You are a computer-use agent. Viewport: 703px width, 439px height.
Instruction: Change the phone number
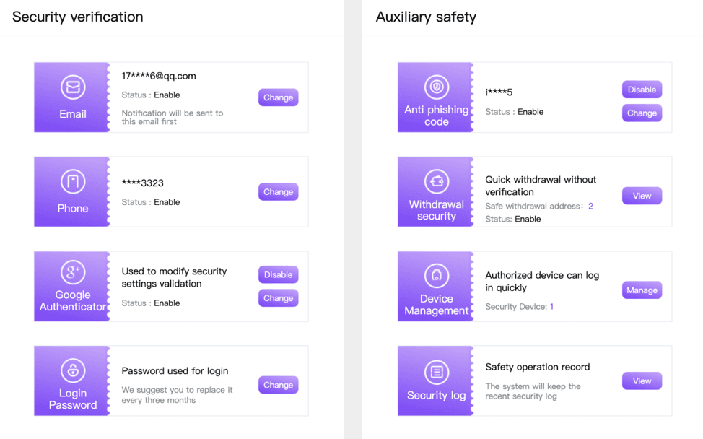(x=279, y=192)
